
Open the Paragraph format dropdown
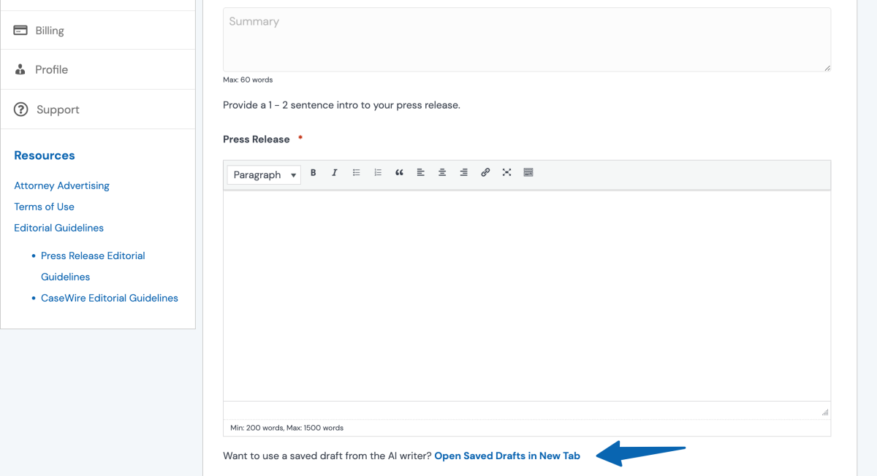coord(264,175)
